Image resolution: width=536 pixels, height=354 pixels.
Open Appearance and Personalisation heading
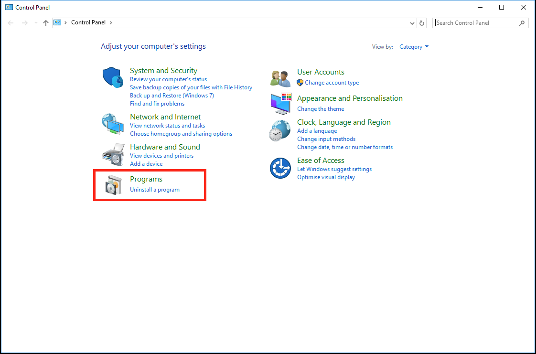tap(350, 98)
